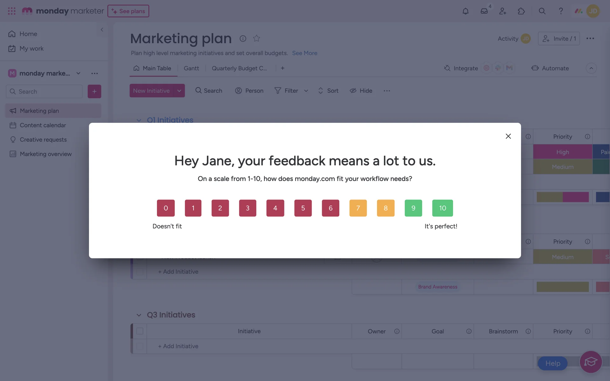Check the Q3 Initiatives header checkbox

(140, 331)
